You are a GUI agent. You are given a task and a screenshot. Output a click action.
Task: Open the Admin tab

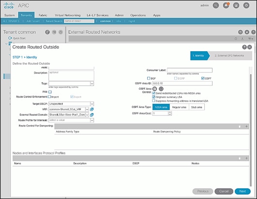tap(120, 15)
